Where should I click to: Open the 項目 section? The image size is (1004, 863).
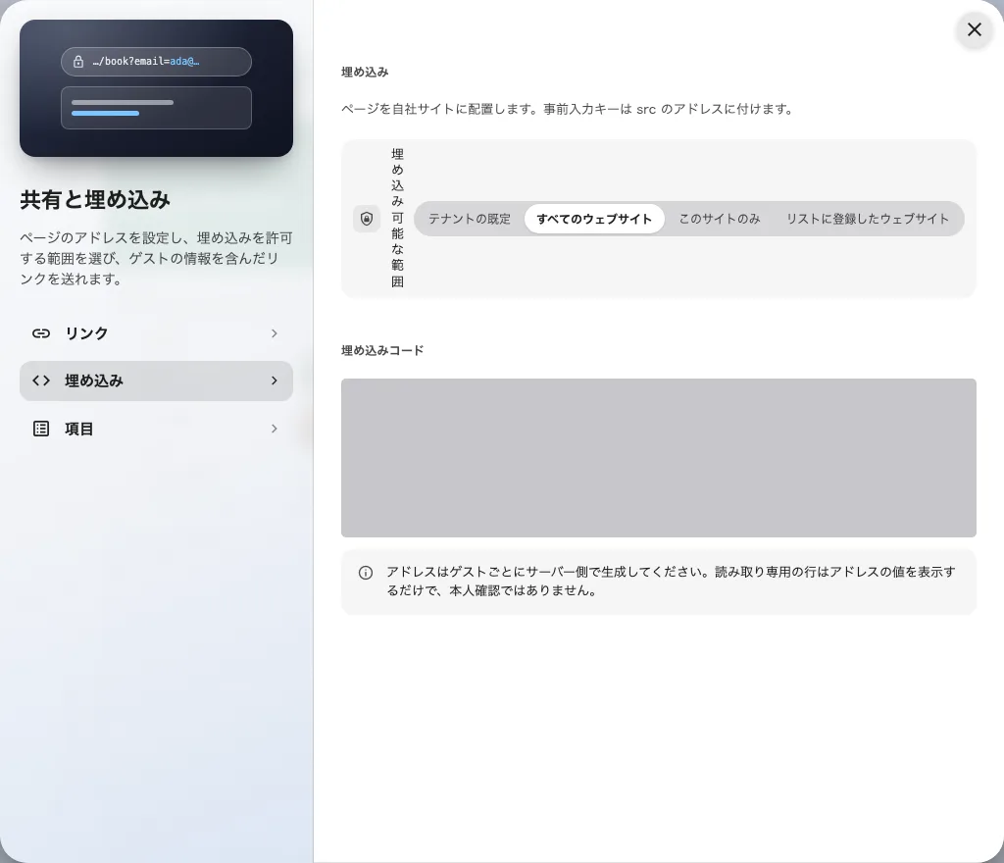pyautogui.click(x=156, y=429)
